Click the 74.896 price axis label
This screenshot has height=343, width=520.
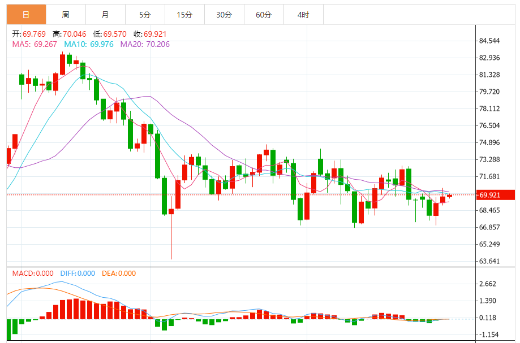(x=489, y=142)
